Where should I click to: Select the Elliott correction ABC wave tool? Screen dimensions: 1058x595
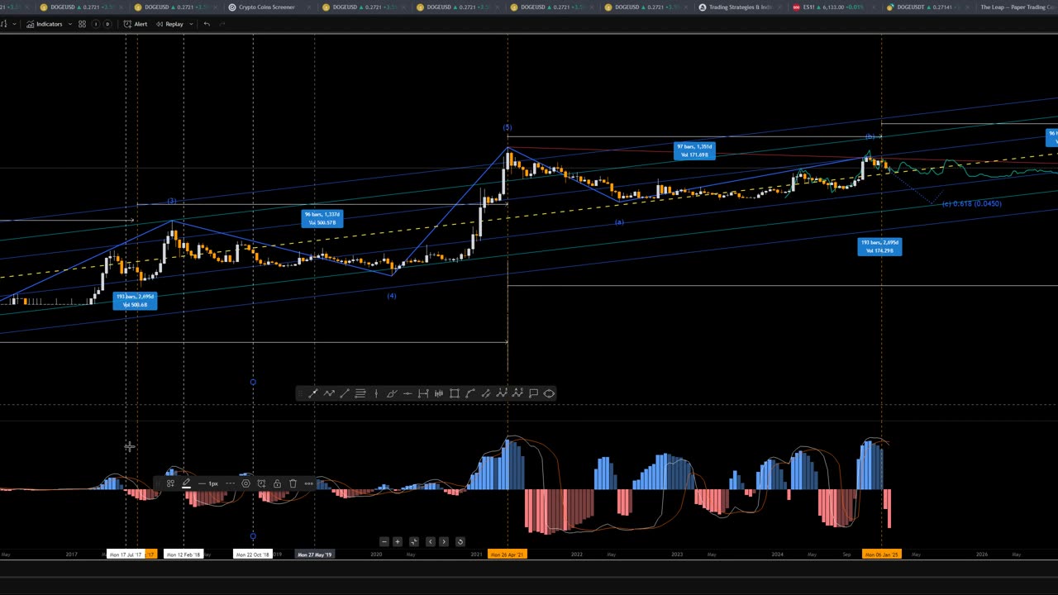(517, 393)
